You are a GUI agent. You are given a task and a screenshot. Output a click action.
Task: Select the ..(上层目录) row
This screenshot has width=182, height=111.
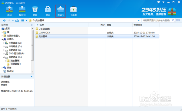(97, 29)
